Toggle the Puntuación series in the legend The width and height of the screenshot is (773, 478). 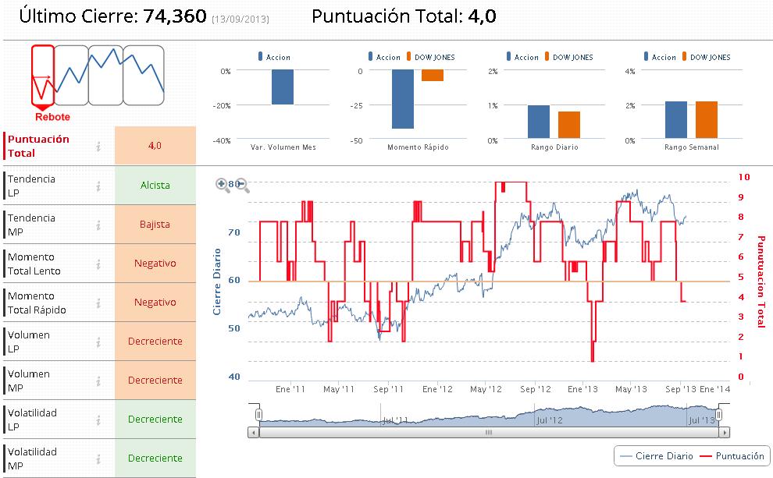[x=732, y=456]
